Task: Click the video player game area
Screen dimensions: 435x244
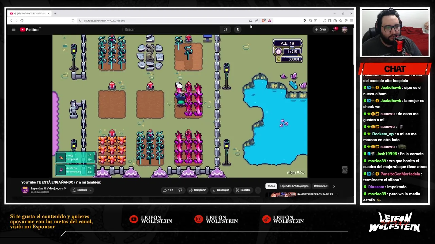Action: click(180, 106)
